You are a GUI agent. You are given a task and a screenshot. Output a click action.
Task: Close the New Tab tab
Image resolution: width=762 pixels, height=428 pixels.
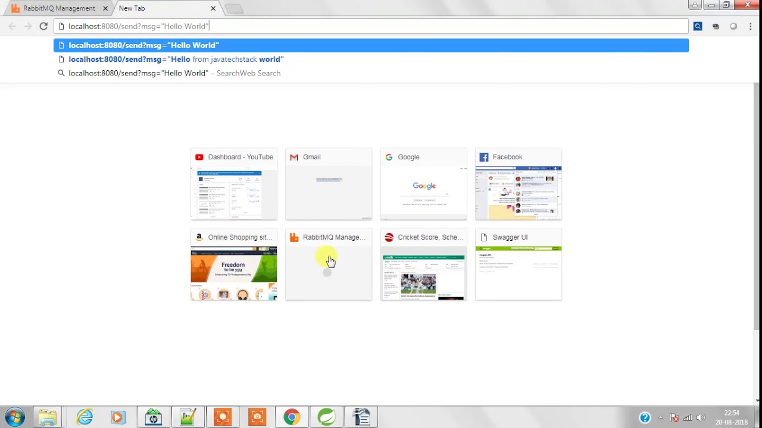[213, 8]
